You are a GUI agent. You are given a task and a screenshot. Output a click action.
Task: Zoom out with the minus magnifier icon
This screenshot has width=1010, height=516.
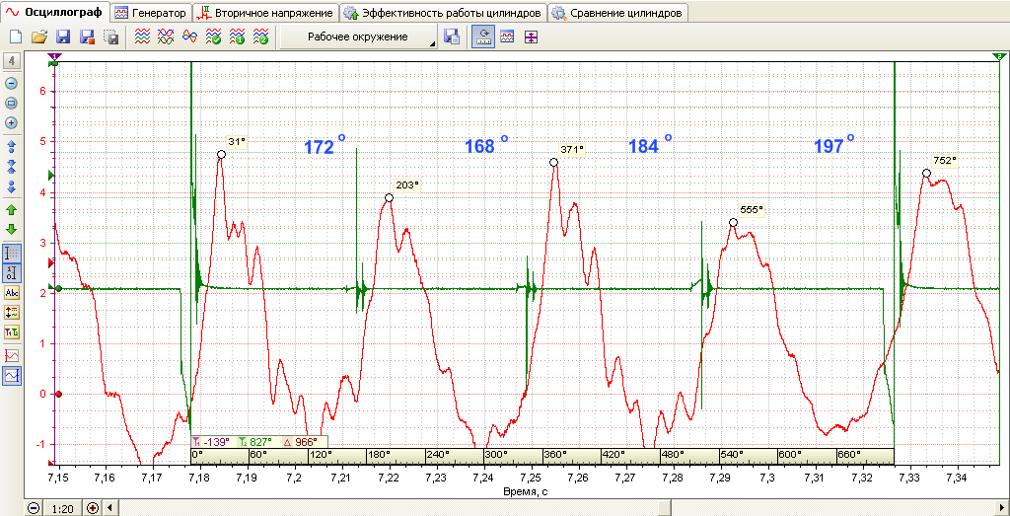pos(12,83)
